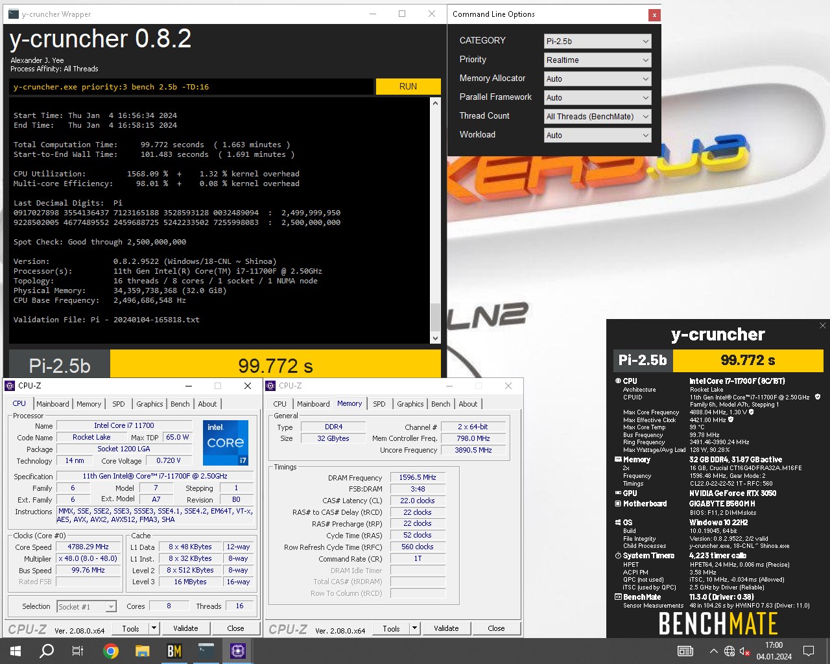Click Validate in left CPU-Z window
The width and height of the screenshot is (830, 664).
[x=185, y=628]
